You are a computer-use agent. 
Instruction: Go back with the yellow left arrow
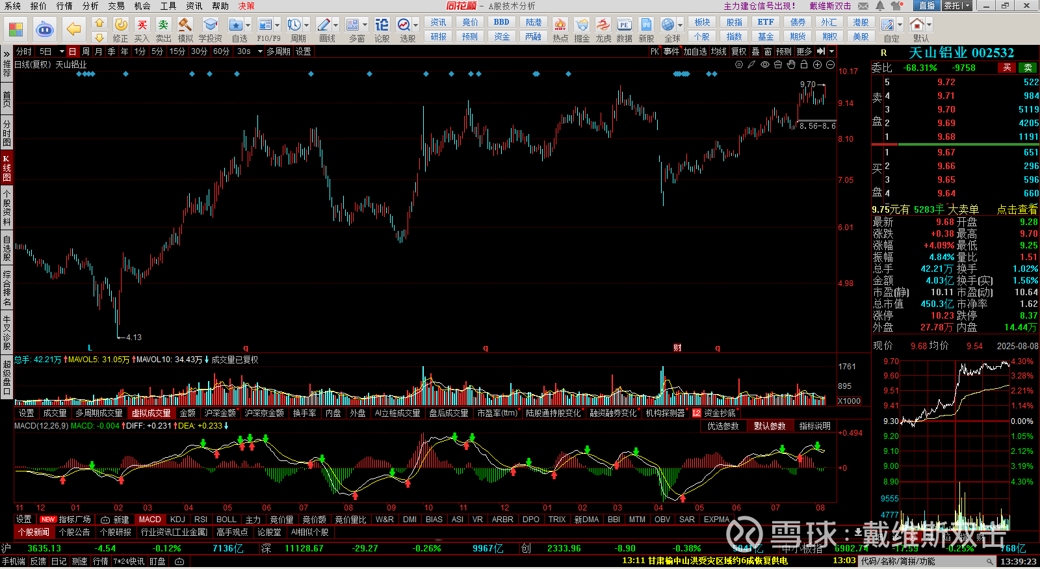tap(74, 29)
